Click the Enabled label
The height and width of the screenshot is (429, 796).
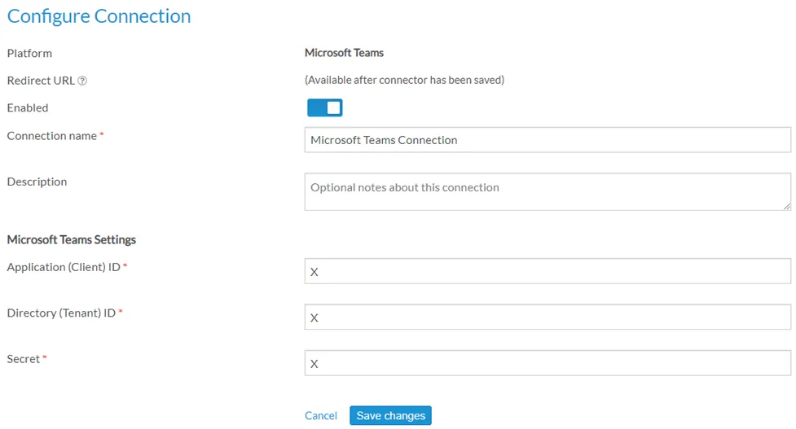[28, 108]
